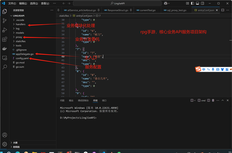Unpin the allService_articleAbout.go tab pin

[99, 10]
